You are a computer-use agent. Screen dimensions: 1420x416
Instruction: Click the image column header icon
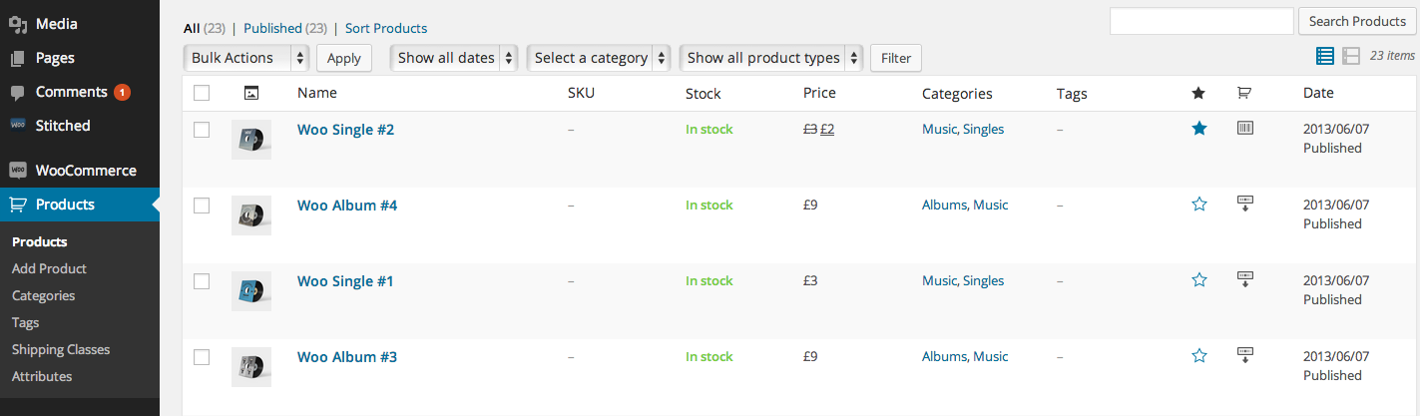pos(251,93)
